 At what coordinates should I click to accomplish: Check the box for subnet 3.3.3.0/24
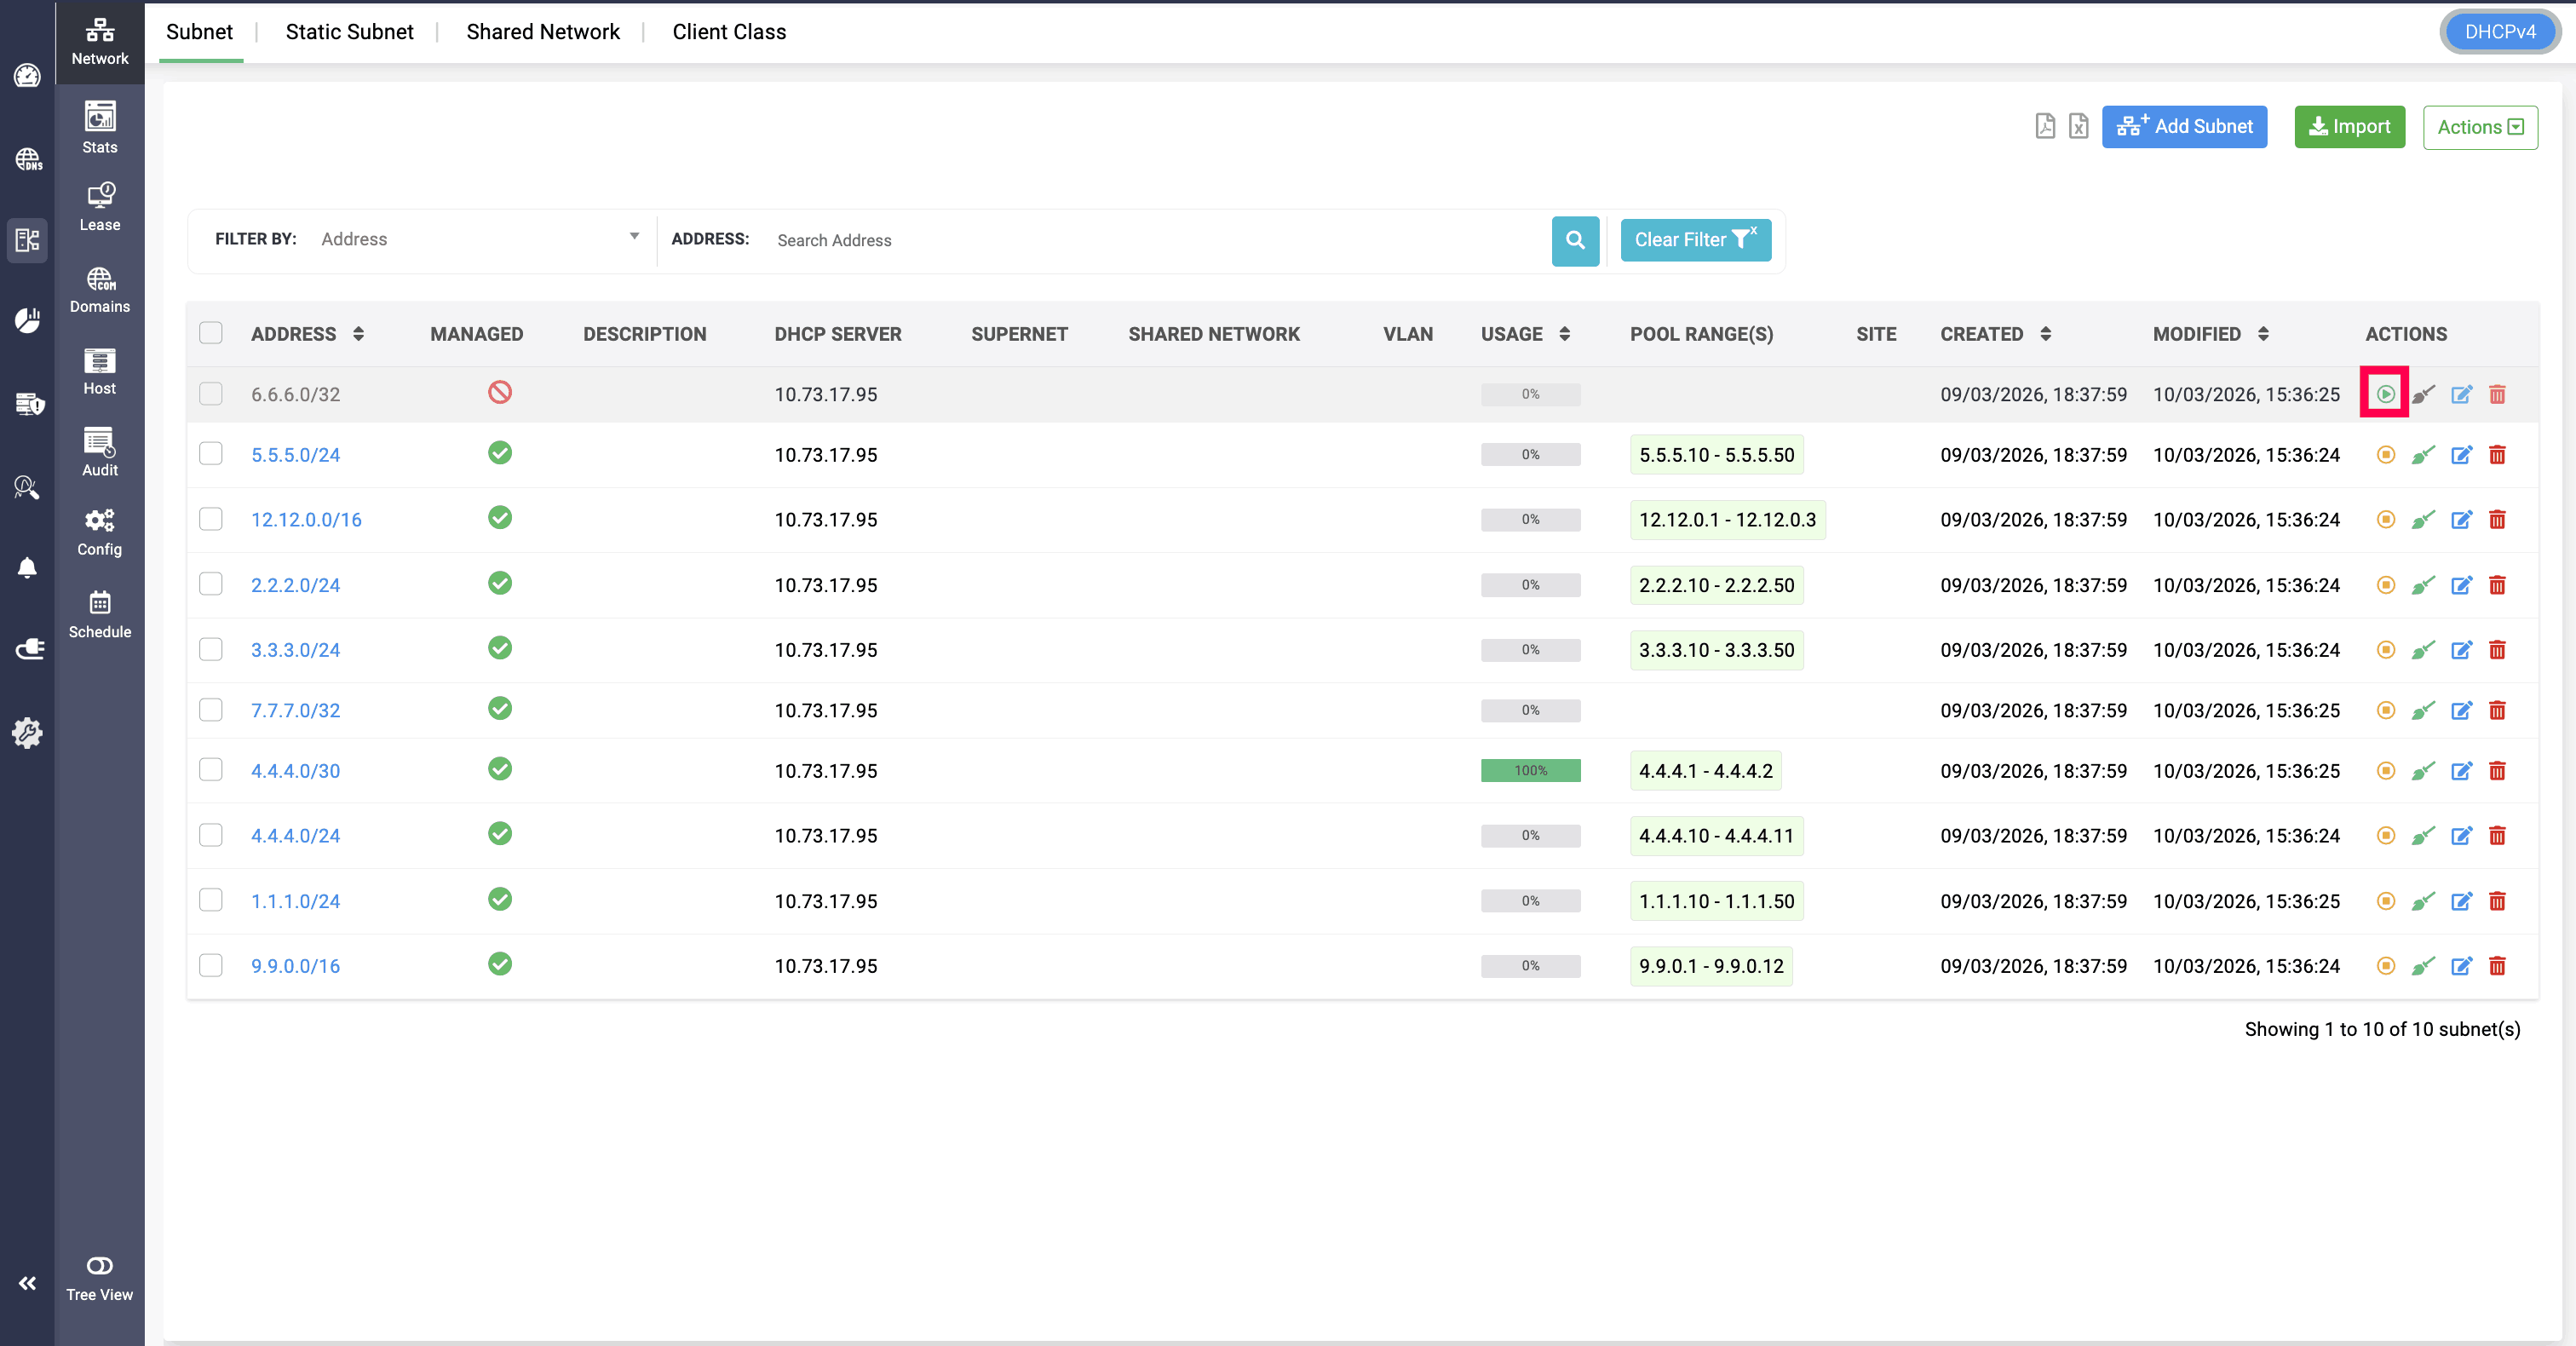(x=211, y=650)
